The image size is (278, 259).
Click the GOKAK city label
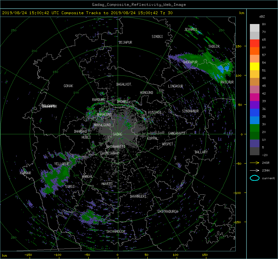[68, 86]
